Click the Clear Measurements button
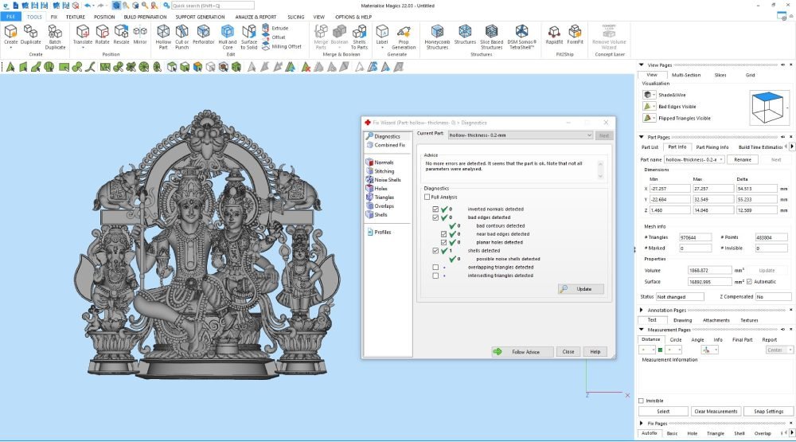Screen dimensions: 796x442 716,412
